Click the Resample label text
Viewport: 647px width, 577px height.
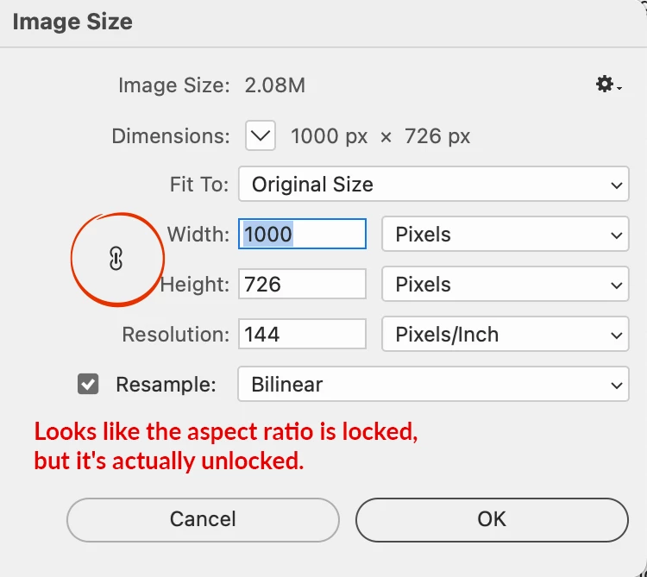pyautogui.click(x=166, y=384)
